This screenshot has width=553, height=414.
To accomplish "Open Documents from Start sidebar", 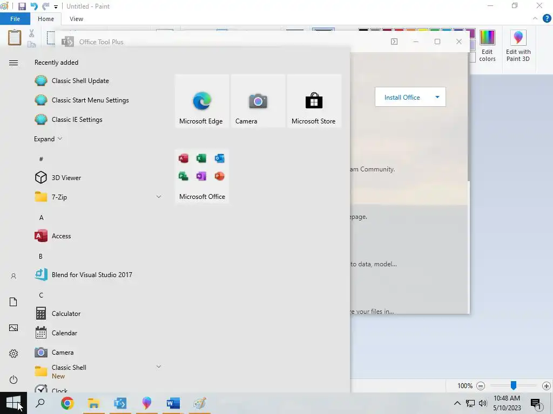I will [14, 302].
